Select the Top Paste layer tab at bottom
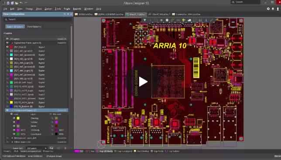This screenshot has height=160, width=281. [157, 151]
